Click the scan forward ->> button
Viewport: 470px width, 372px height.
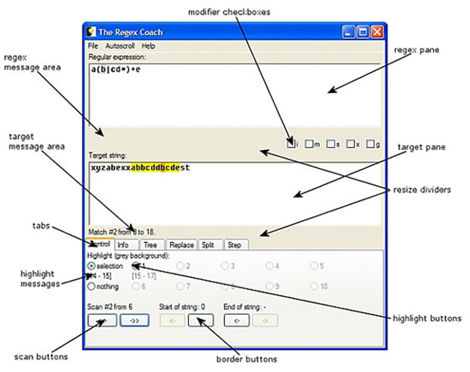(x=135, y=320)
